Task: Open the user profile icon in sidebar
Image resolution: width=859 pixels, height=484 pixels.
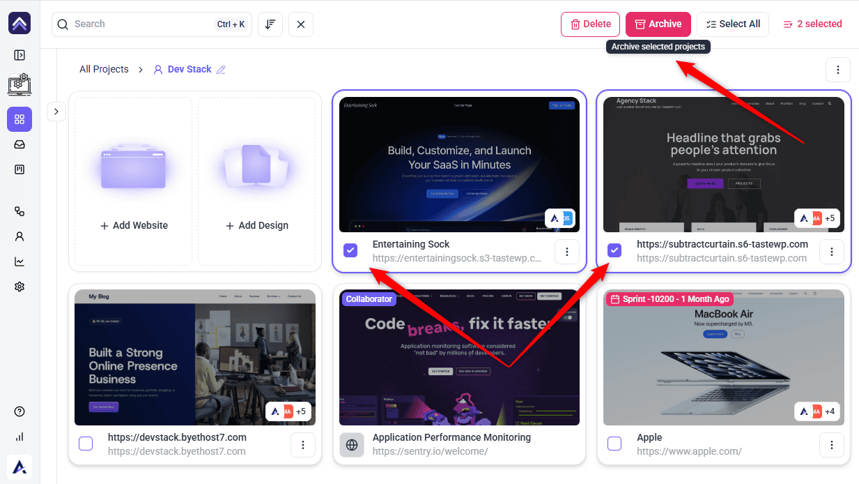Action: [x=20, y=236]
